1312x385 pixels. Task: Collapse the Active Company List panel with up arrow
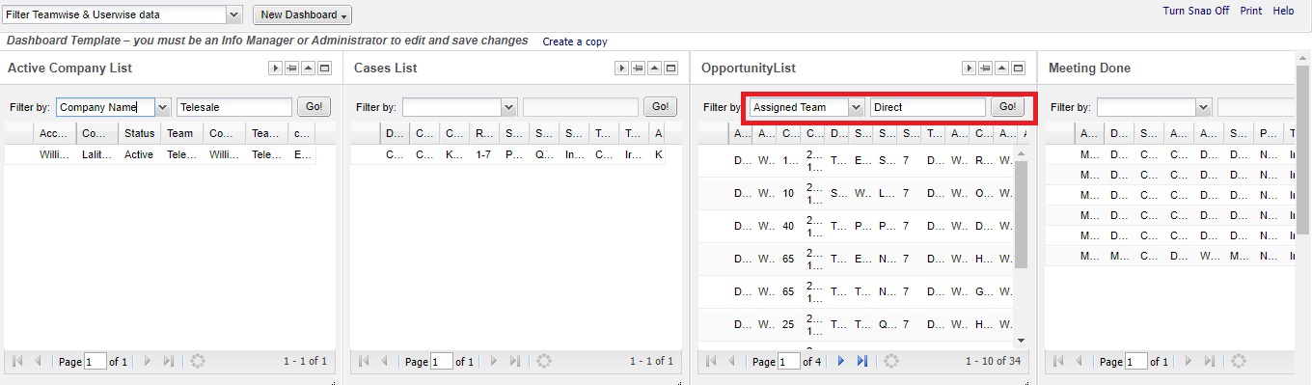[308, 69]
